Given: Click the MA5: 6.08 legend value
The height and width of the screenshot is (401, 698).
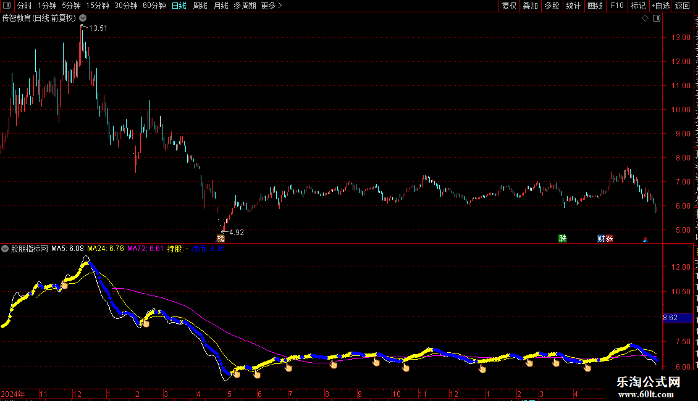Looking at the screenshot, I should [x=68, y=249].
